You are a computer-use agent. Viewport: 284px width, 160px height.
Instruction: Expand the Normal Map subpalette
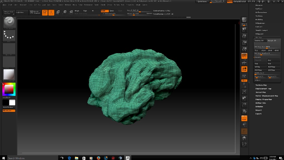tap(260, 92)
